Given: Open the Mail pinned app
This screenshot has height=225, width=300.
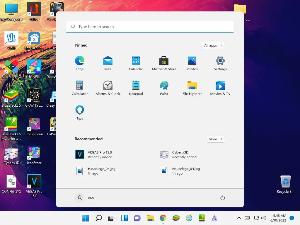Looking at the screenshot, I should click(x=108, y=63).
